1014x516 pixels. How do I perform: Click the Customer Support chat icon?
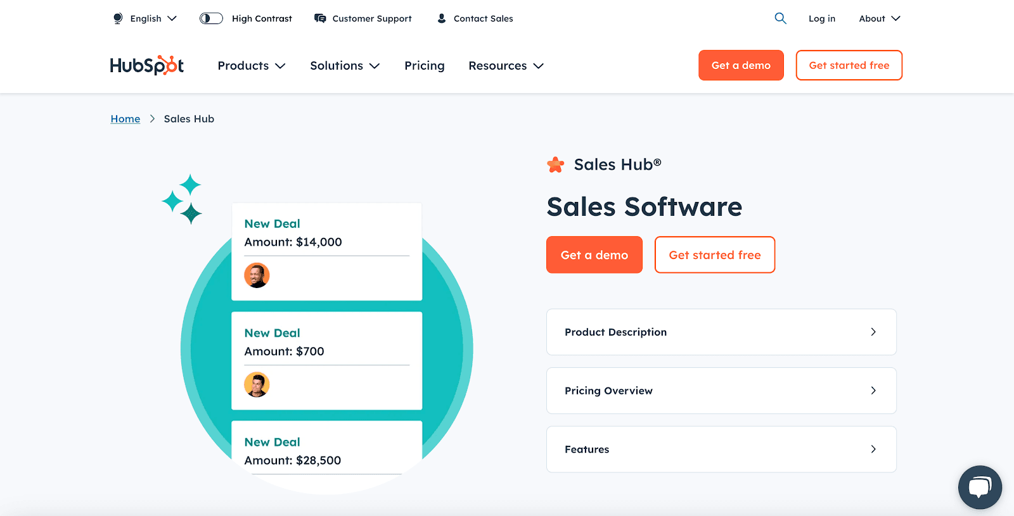pyautogui.click(x=320, y=18)
